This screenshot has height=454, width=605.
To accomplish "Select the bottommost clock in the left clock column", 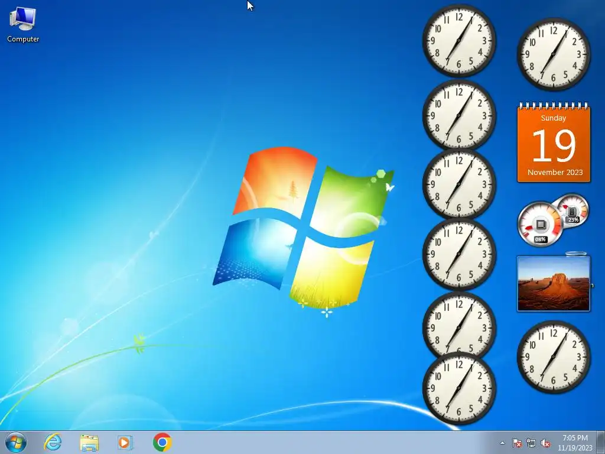I will (x=458, y=388).
